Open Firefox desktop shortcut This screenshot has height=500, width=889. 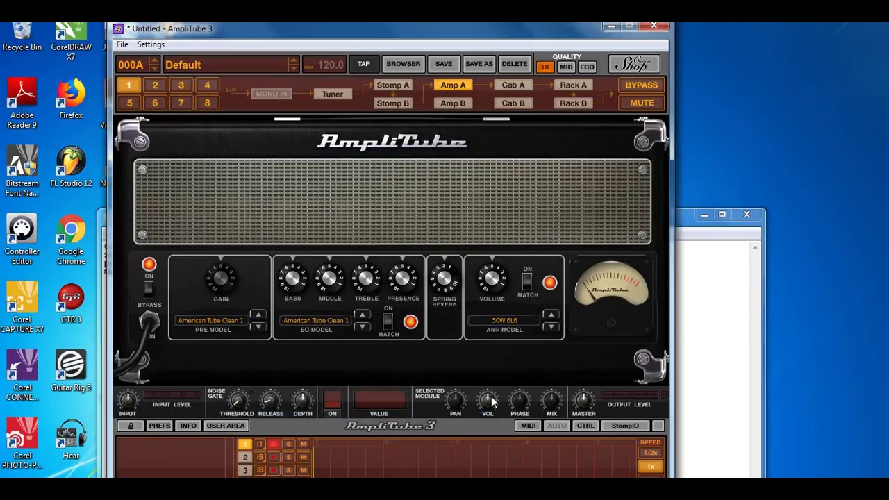click(x=71, y=100)
